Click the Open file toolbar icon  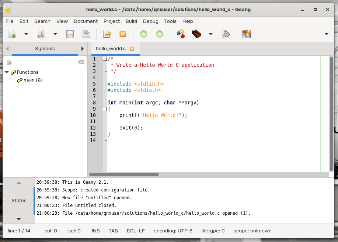point(41,34)
